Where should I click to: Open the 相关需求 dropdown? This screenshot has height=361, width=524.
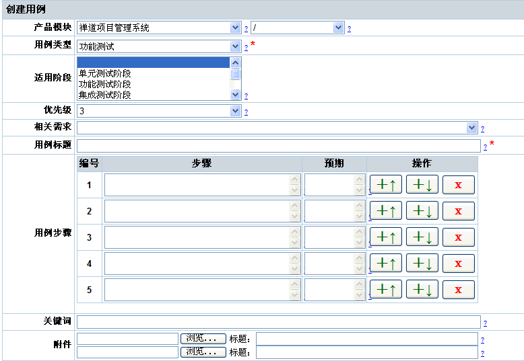pos(277,128)
